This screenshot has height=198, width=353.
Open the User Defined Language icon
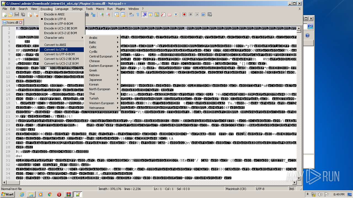point(151,15)
